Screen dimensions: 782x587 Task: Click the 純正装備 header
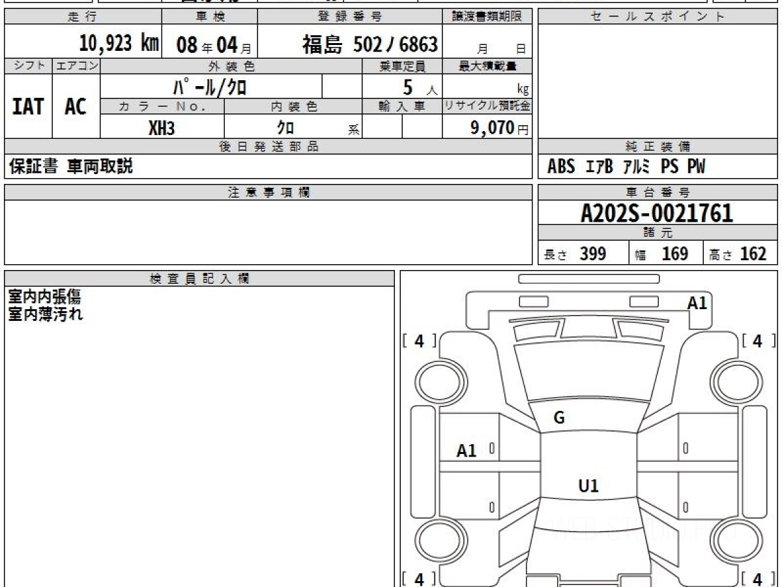[x=658, y=147]
